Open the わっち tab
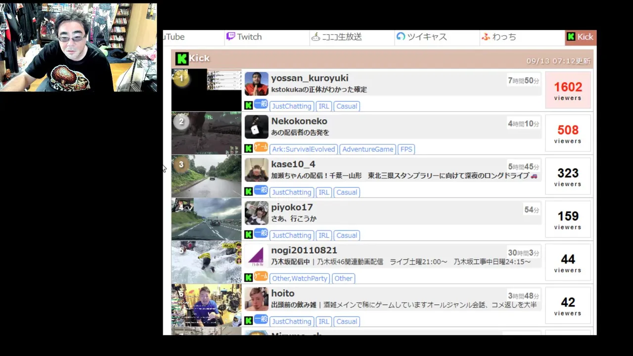The height and width of the screenshot is (356, 633). click(522, 37)
